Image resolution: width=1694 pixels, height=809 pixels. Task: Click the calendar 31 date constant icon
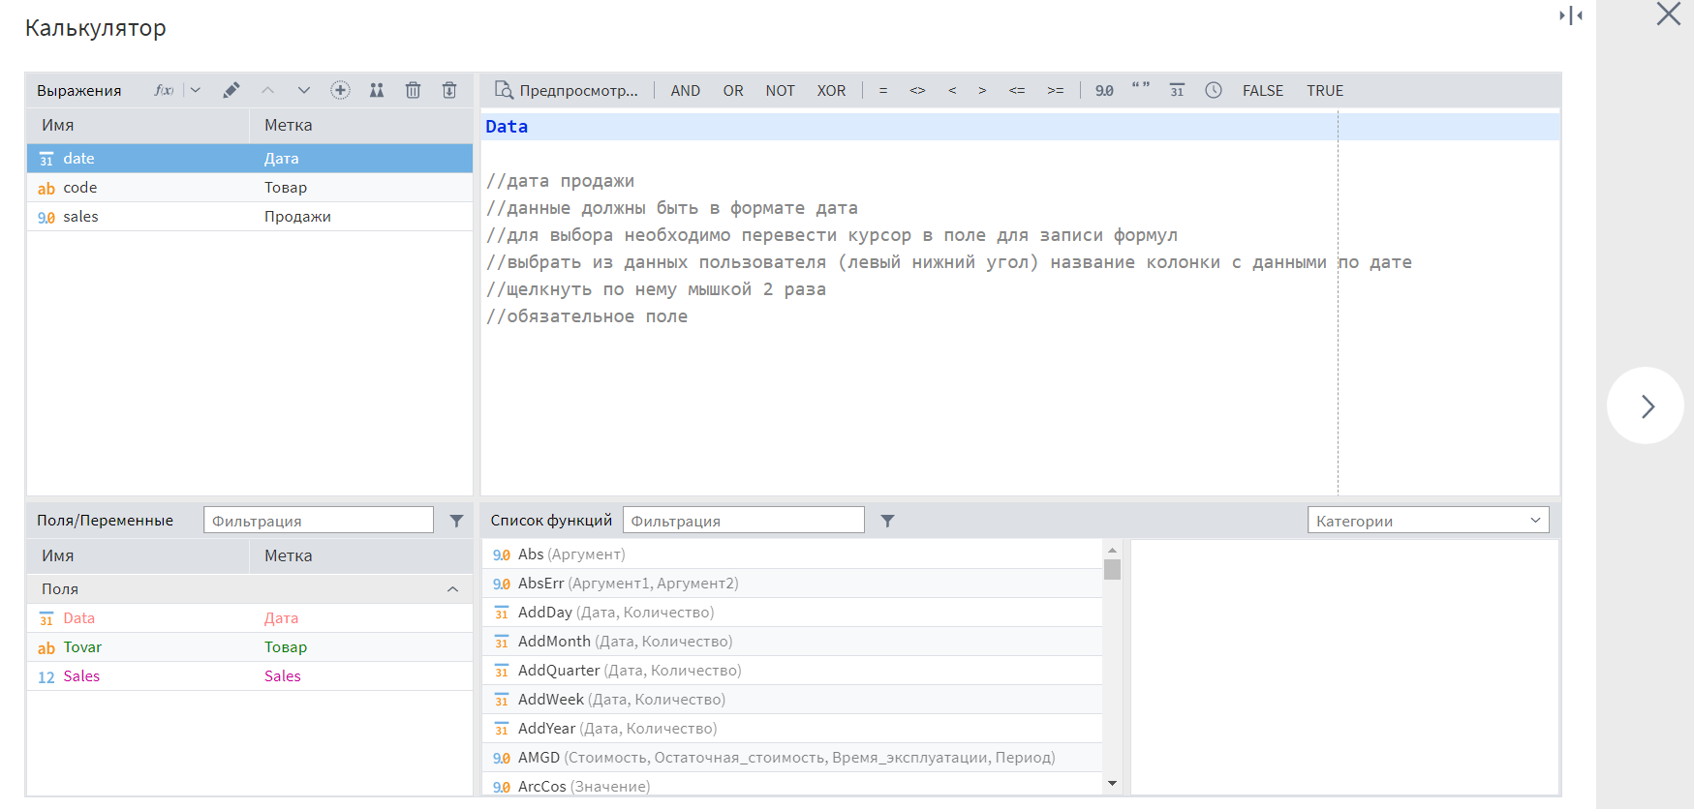[1177, 90]
